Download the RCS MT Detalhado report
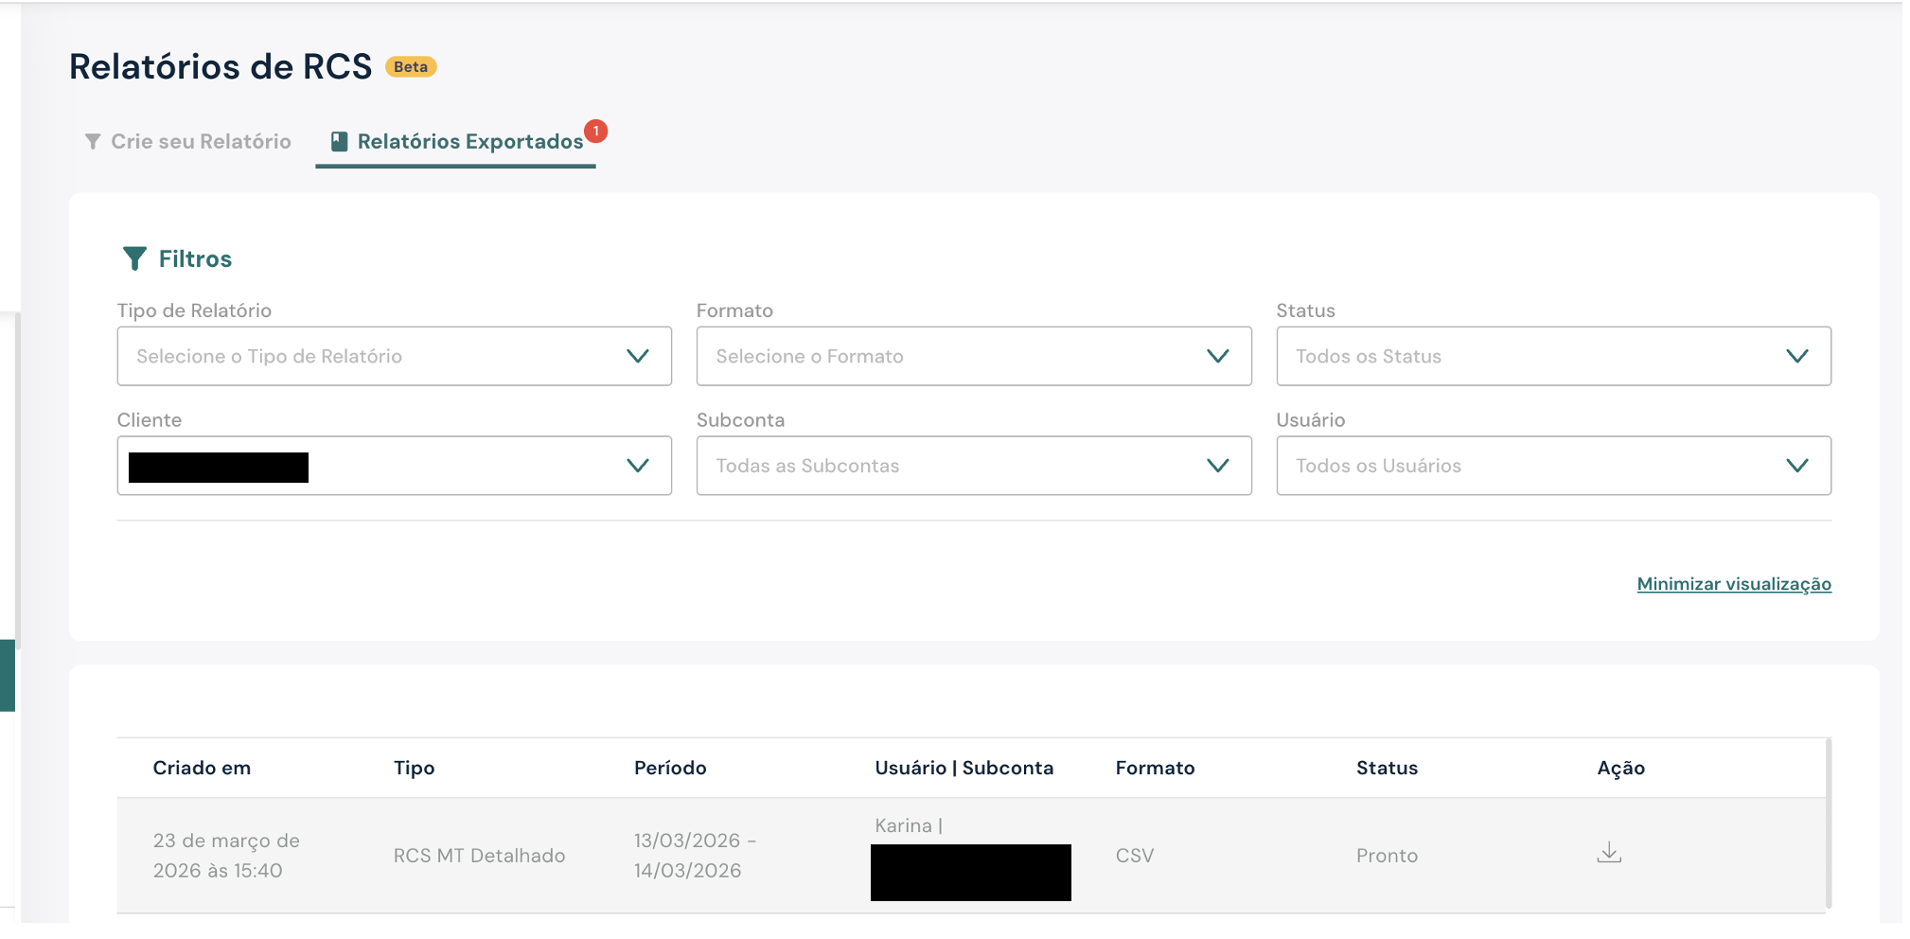 pyautogui.click(x=1608, y=853)
